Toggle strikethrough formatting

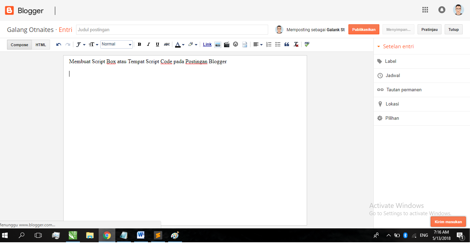[x=167, y=44]
